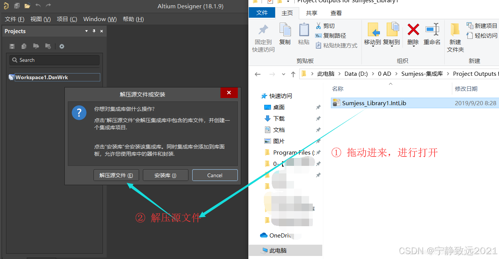Click Copy path (复制路径) in Explorer ribbon

click(331, 35)
